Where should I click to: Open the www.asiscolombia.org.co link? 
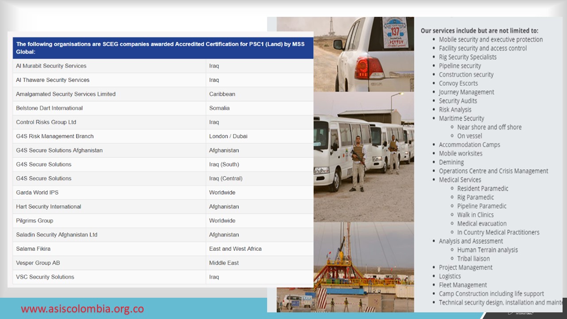point(82,309)
